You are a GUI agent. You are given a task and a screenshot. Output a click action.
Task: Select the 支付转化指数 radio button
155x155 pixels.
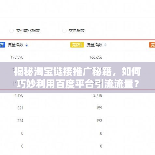[11, 31]
